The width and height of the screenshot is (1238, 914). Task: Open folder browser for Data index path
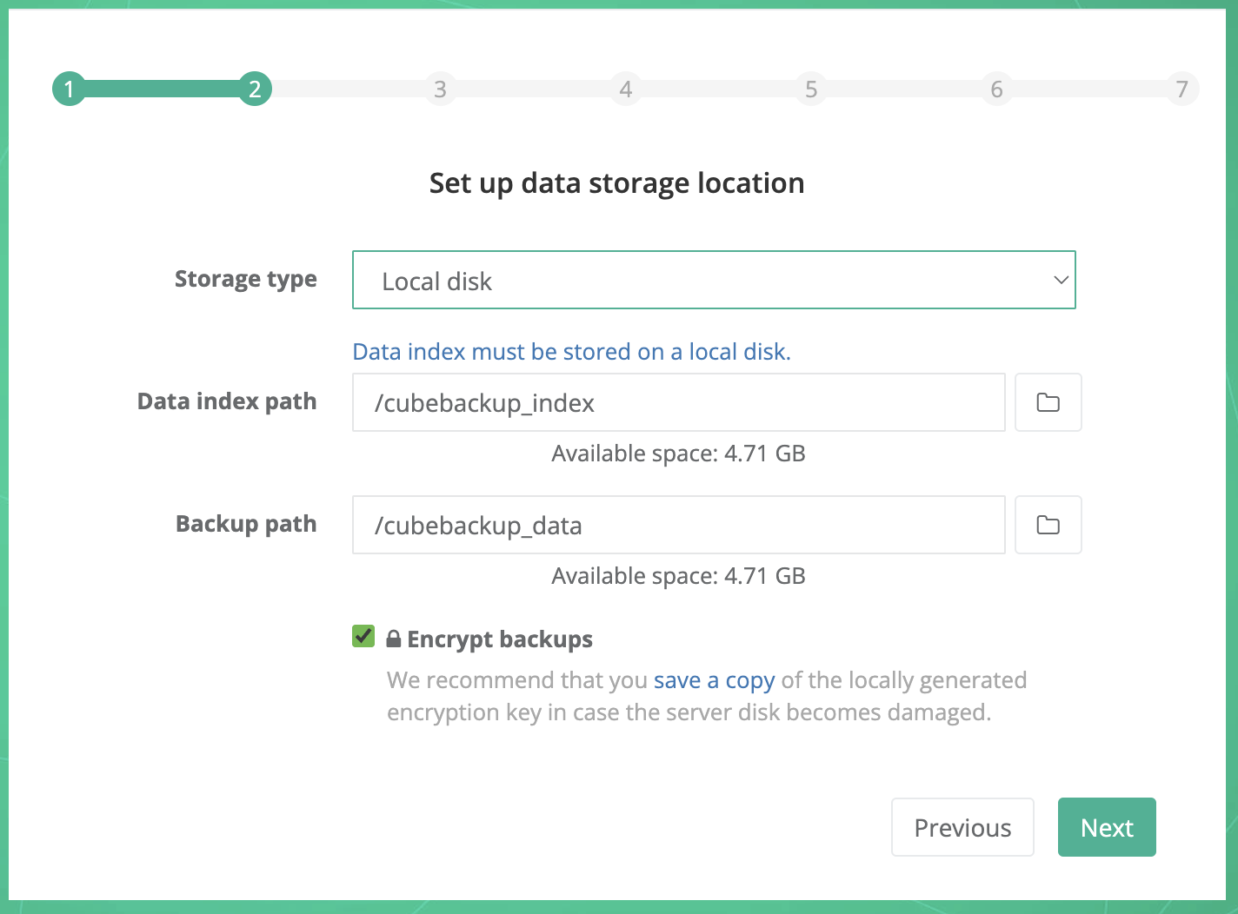(x=1048, y=402)
